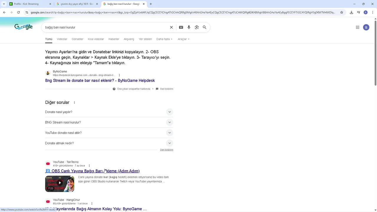Viewport: 377px width, 212px height.
Task: Switch to the Alışveriş tab
Action: pos(129,39)
